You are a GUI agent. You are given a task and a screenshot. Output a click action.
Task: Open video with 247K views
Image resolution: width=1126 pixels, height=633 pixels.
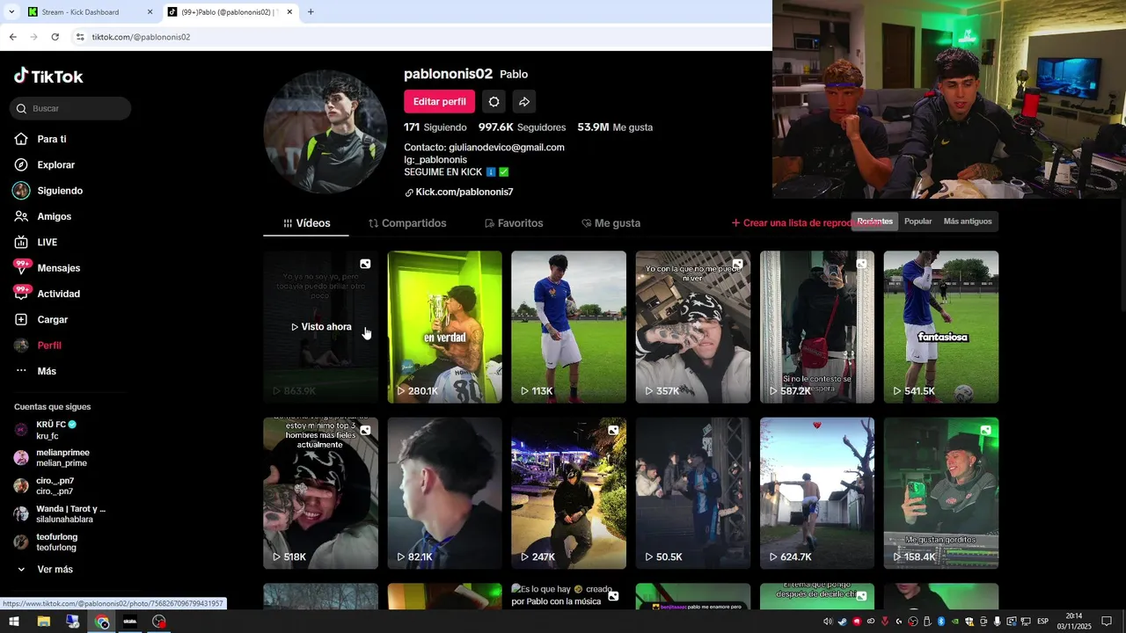point(568,493)
